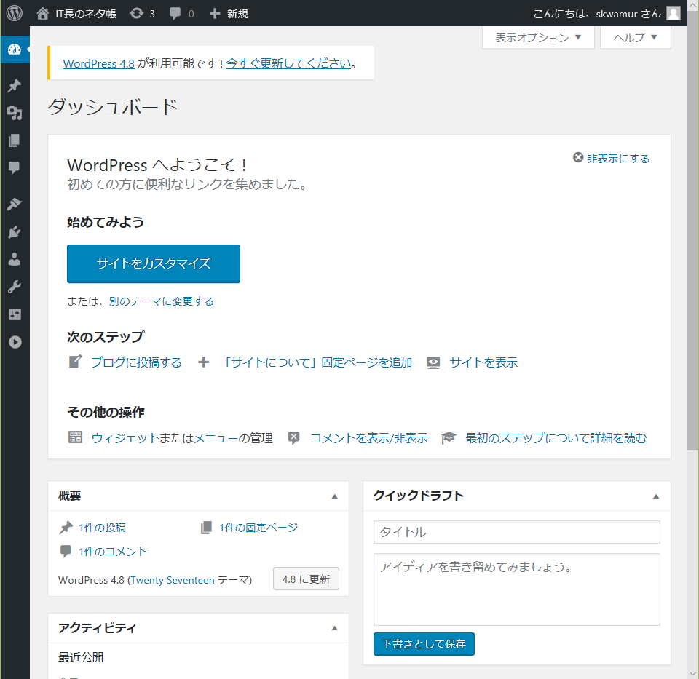Open the Comments sidebar icon

click(15, 168)
